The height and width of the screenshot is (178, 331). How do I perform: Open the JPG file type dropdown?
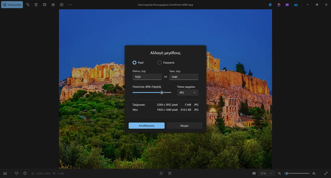188,92
